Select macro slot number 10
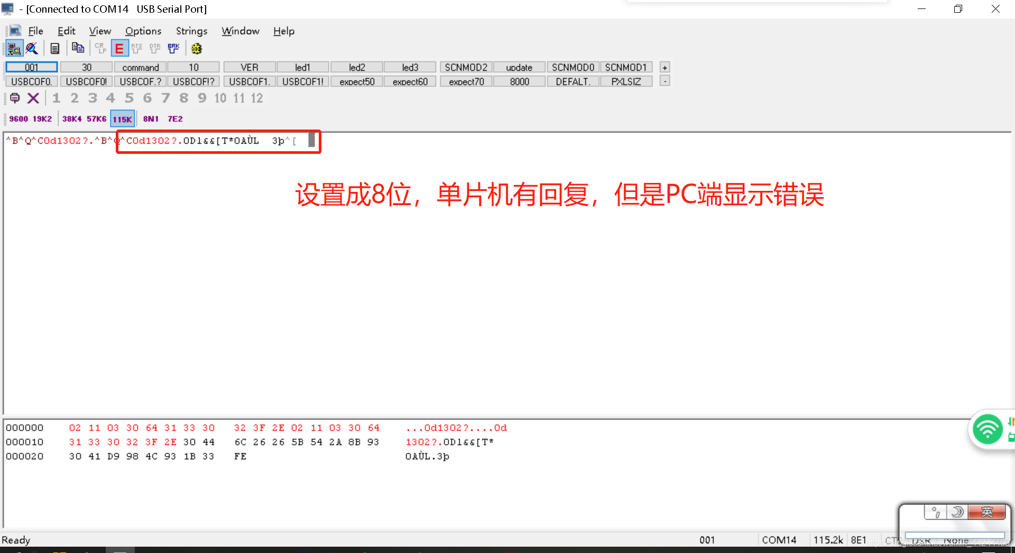Image resolution: width=1015 pixels, height=553 pixels. [220, 98]
